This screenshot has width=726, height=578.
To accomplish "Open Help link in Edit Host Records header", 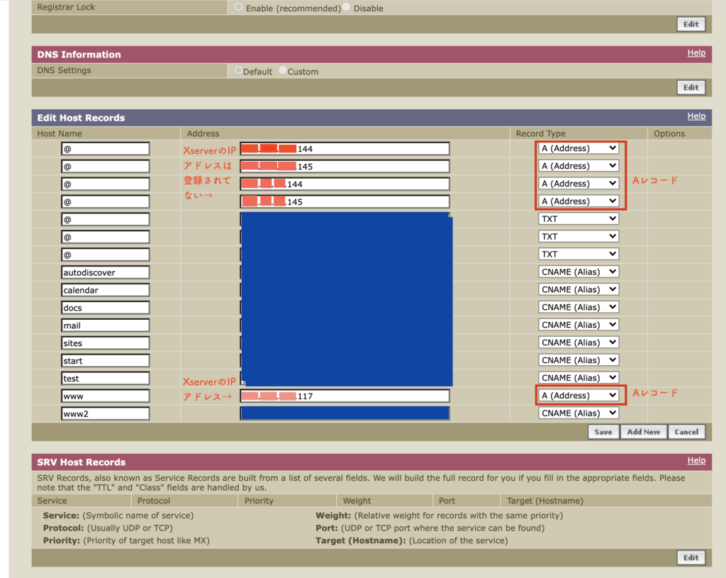I will tap(696, 116).
